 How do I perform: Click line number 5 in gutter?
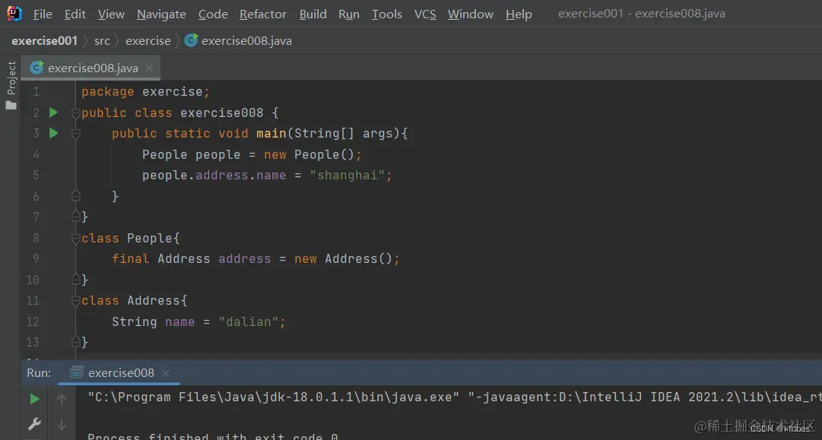tap(36, 175)
